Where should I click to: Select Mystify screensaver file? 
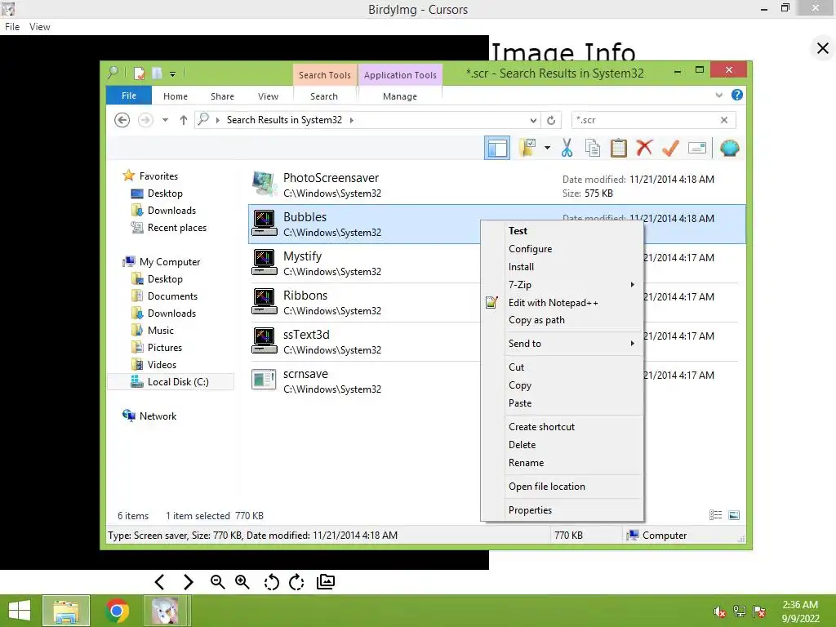[365, 264]
